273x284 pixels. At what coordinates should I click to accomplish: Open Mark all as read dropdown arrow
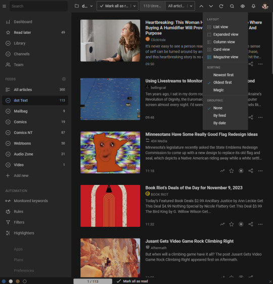pos(134,6)
